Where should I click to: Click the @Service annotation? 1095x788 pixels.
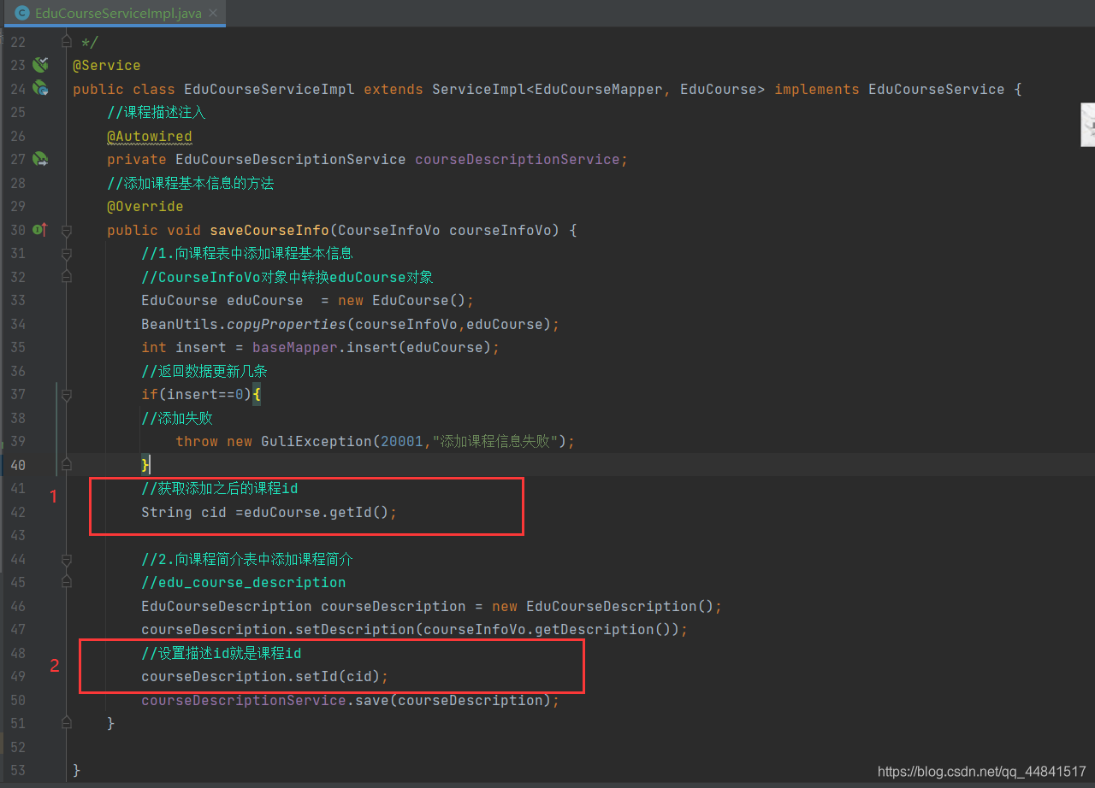pyautogui.click(x=107, y=65)
